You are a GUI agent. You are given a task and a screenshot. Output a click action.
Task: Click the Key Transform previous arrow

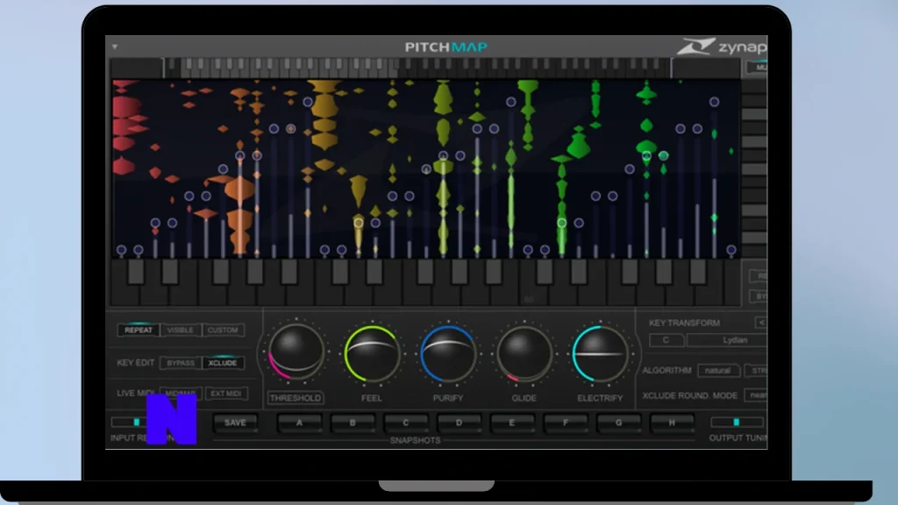pos(761,323)
